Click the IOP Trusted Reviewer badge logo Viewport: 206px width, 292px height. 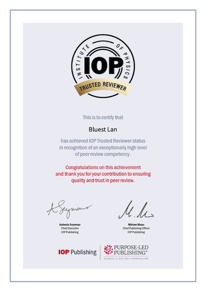(103, 66)
